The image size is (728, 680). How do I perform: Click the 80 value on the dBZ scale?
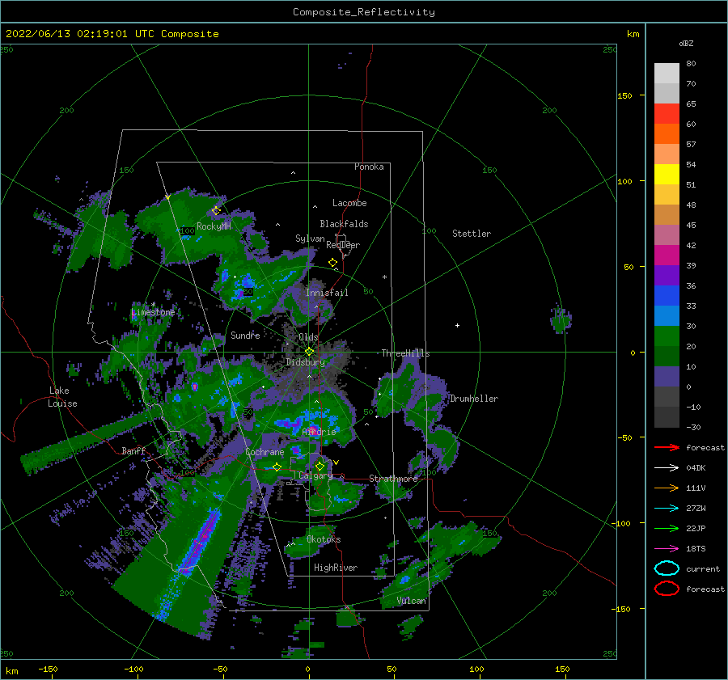point(691,64)
